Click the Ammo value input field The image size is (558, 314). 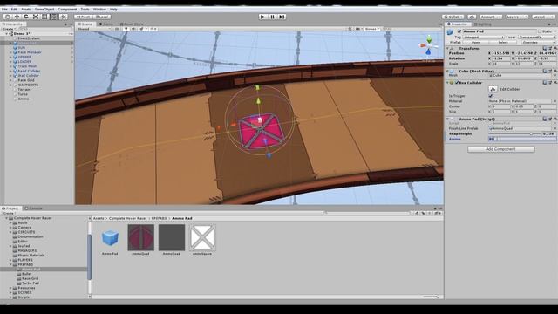522,140
